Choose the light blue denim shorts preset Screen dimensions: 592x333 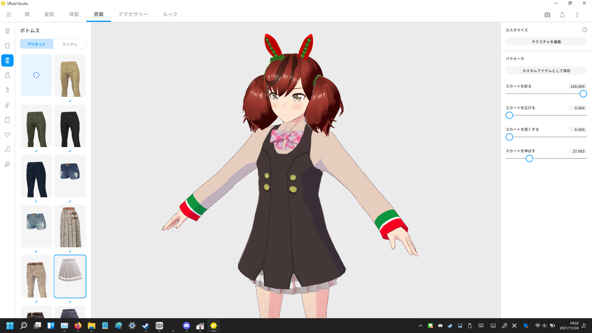tap(36, 226)
